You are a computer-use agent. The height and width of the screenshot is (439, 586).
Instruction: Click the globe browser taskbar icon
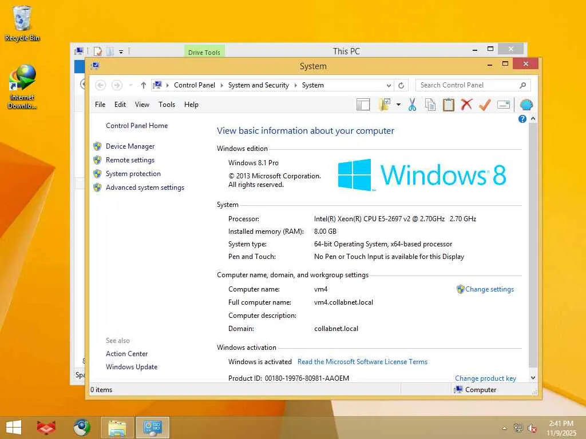[81, 428]
